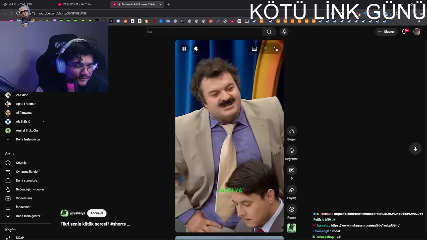Screen dimensions: 427x240
Task: Click Lamatu's Instagram link in chat
Action: pos(365,225)
